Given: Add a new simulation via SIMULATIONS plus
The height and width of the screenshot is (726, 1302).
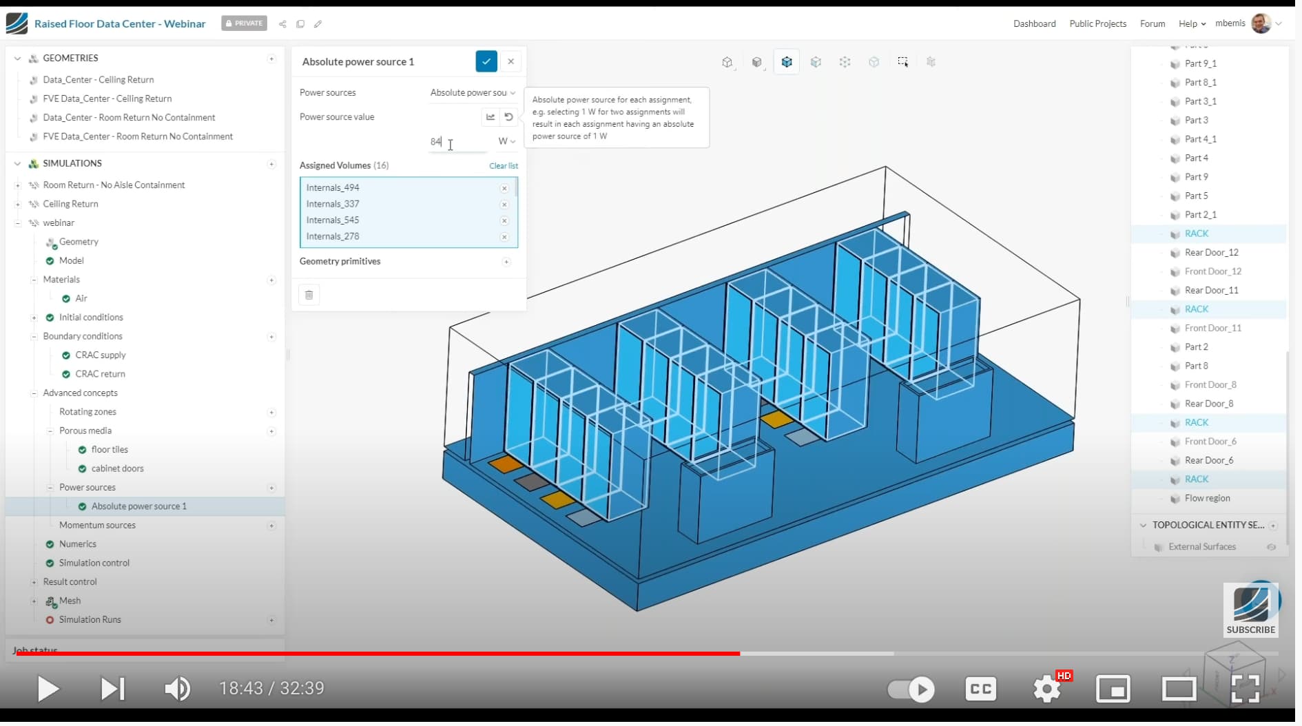Looking at the screenshot, I should click(x=271, y=164).
